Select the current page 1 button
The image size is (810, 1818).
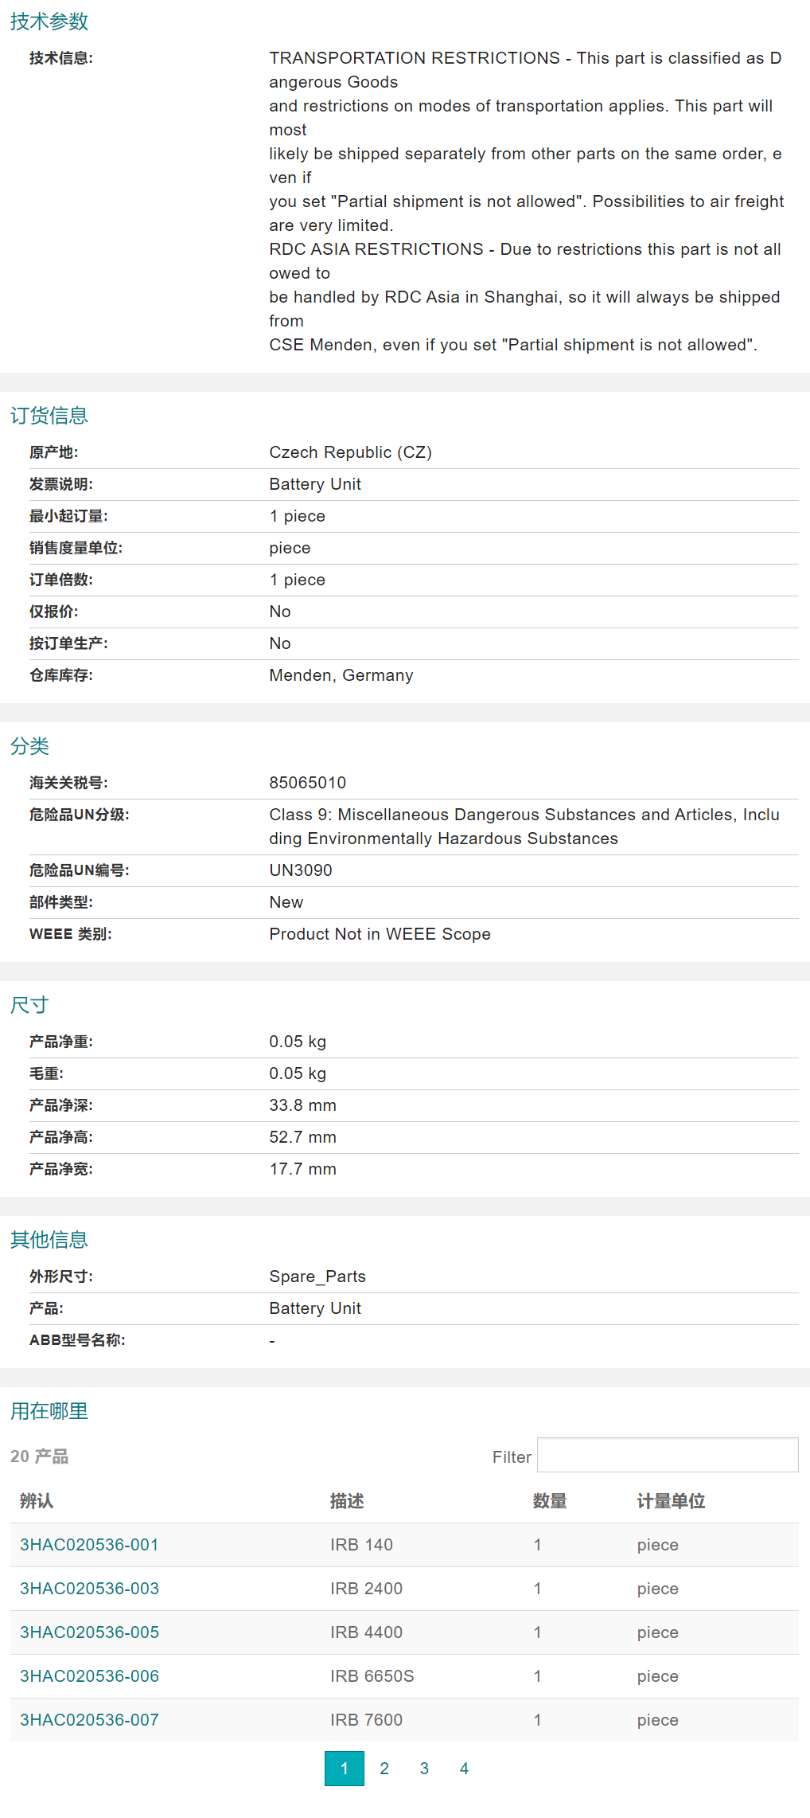pyautogui.click(x=344, y=1769)
